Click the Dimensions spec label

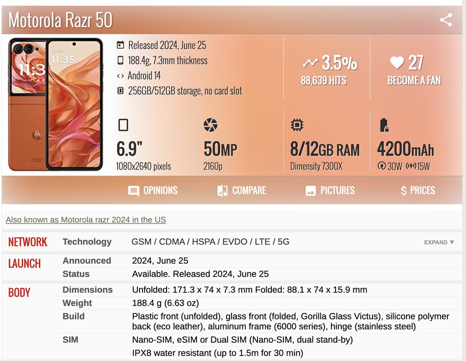[x=88, y=290]
